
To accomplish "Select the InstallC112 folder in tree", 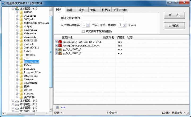I will (31, 48).
